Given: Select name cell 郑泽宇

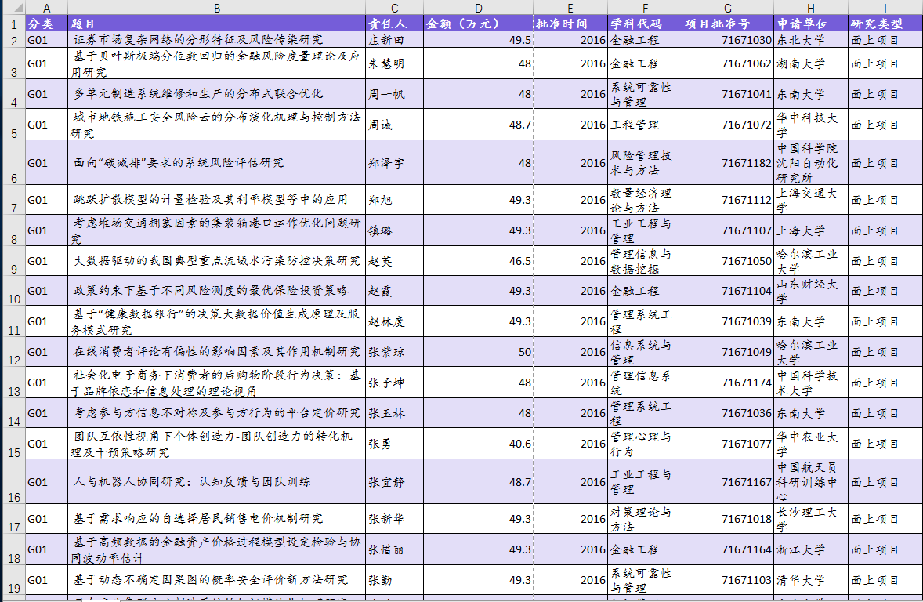Looking at the screenshot, I should click(x=394, y=163).
